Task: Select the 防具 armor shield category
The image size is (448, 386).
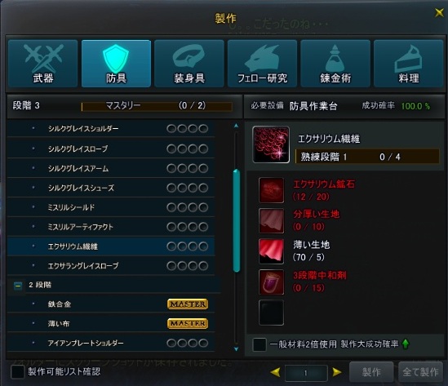Action: pos(116,64)
